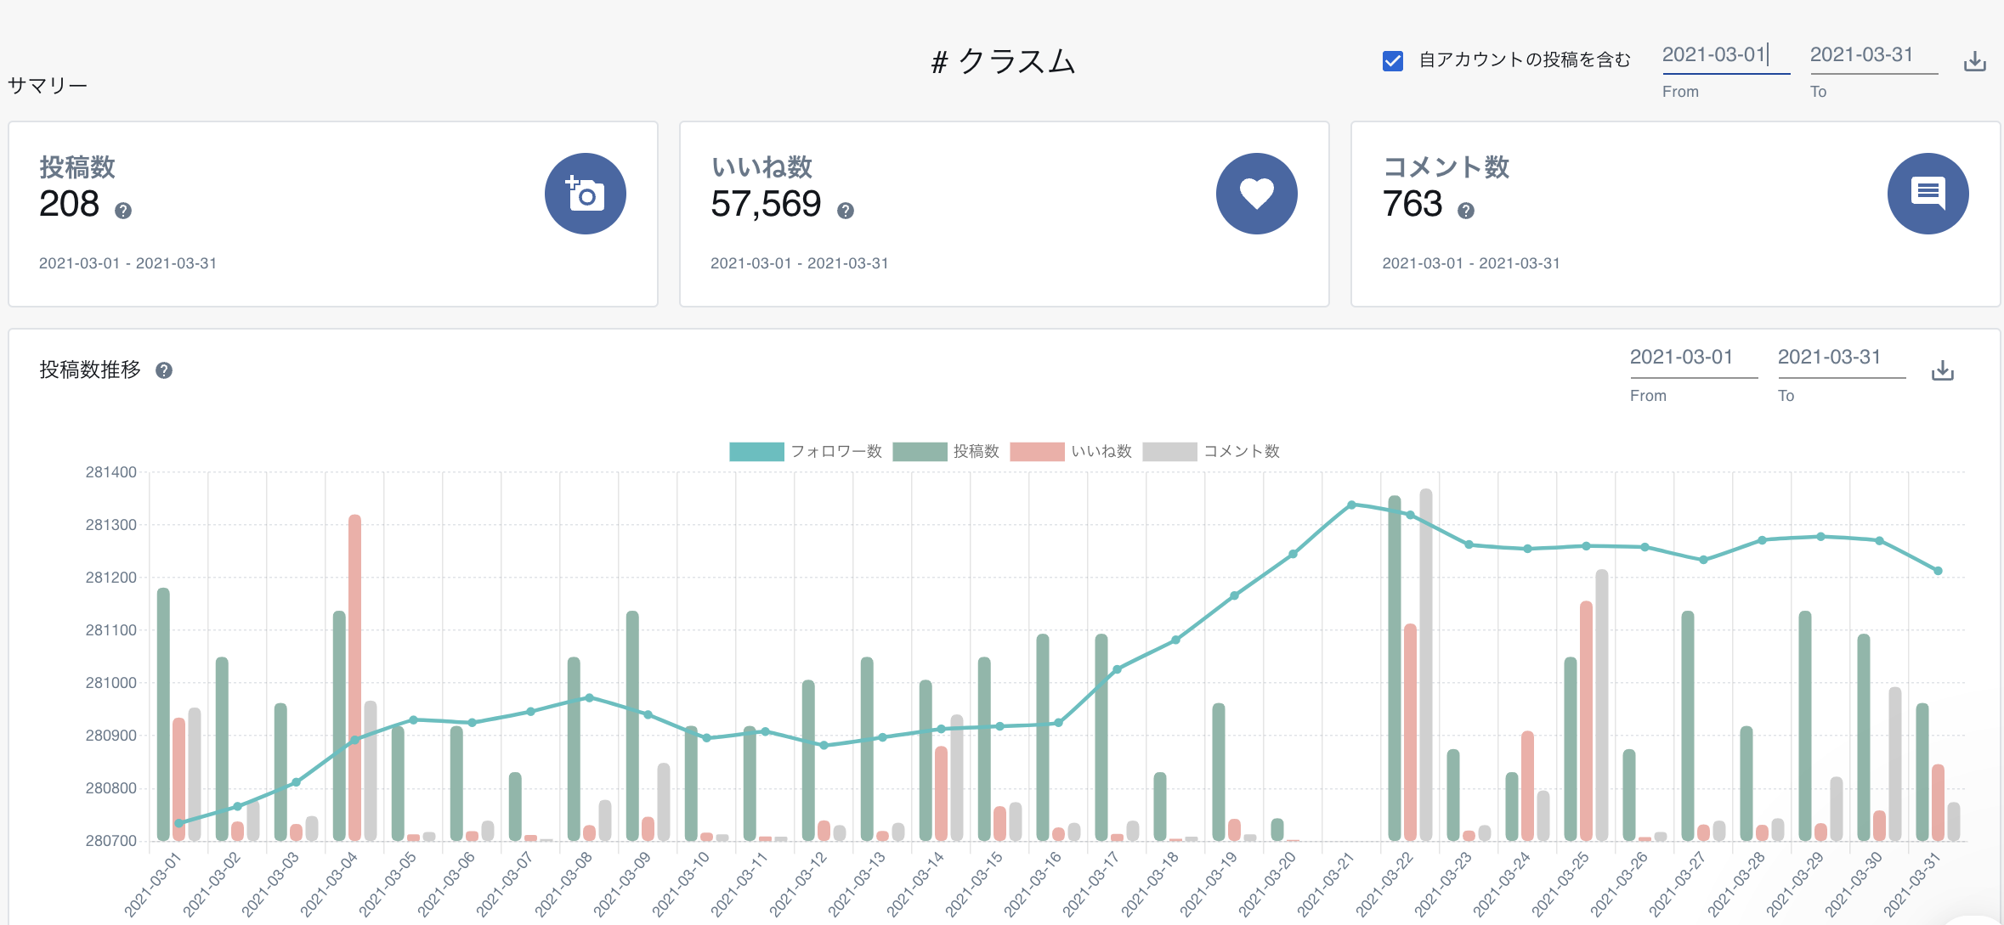This screenshot has width=2004, height=925.
Task: Hide 投稿数 series via green legend swatch
Action: [x=920, y=451]
